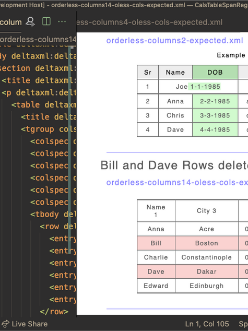The width and height of the screenshot is (248, 331).
Task: Open the orderless-columns14-oless-cols link
Action: pos(177,182)
